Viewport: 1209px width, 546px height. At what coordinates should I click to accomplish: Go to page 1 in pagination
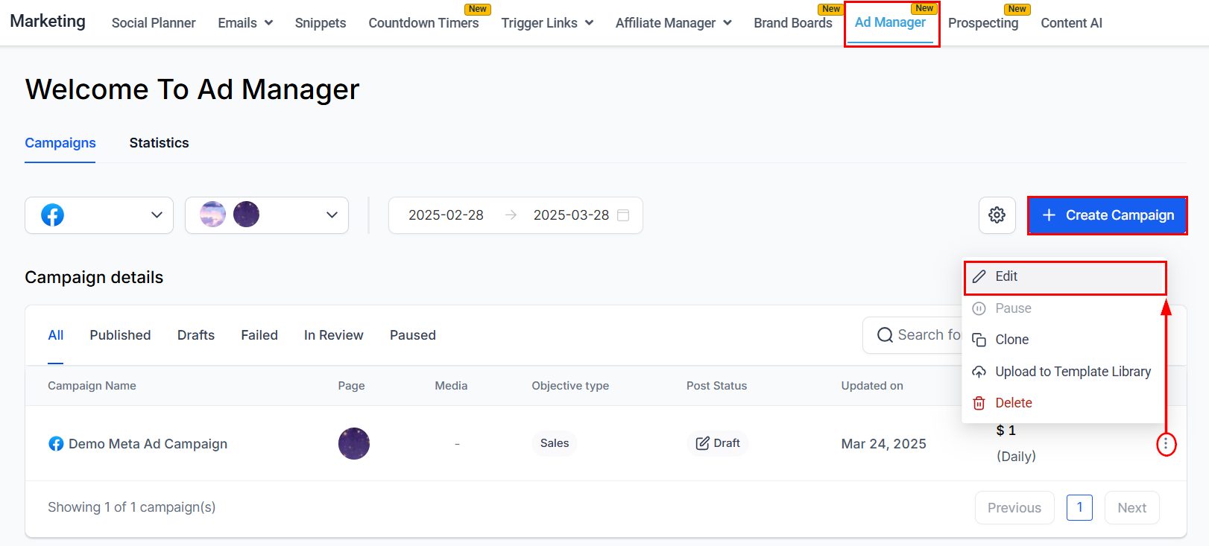click(1079, 507)
